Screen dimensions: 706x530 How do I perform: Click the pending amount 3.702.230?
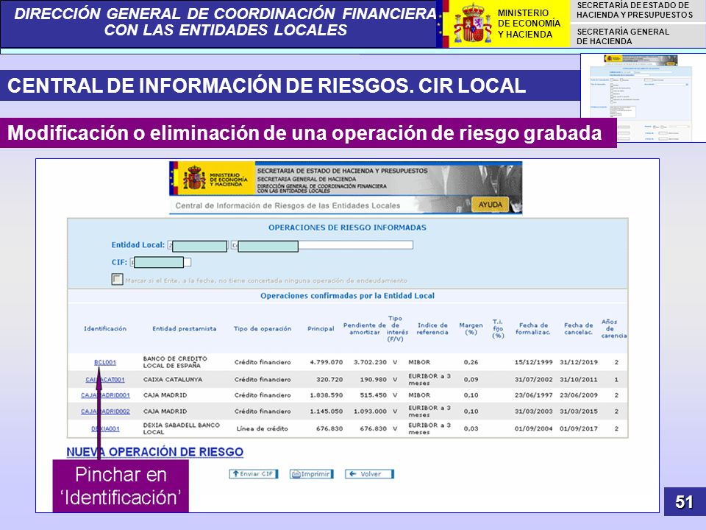[370, 362]
